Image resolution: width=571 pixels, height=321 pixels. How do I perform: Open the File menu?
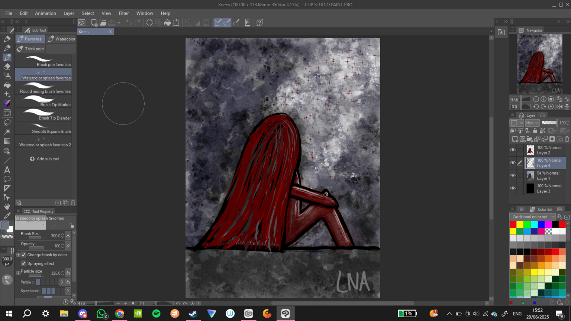click(9, 13)
